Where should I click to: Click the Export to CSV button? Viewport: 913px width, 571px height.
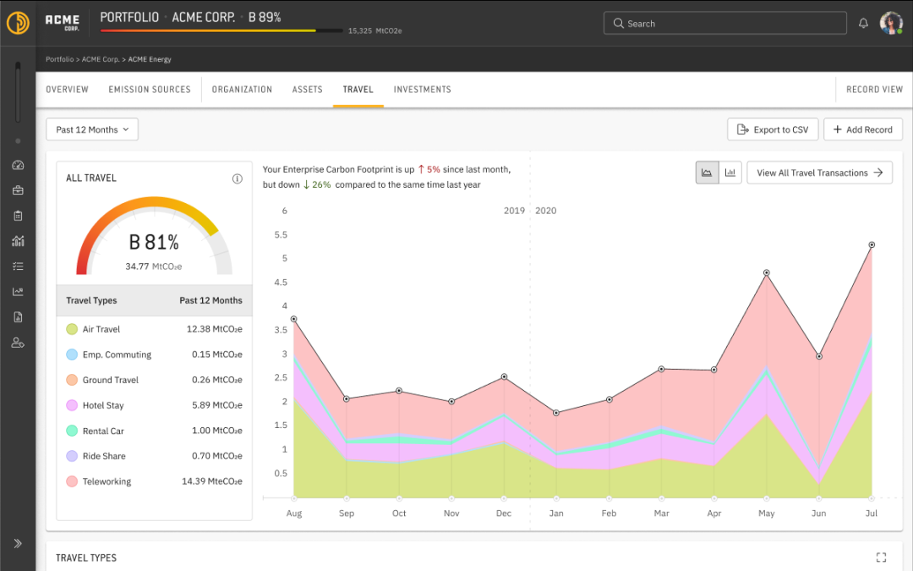tap(772, 129)
